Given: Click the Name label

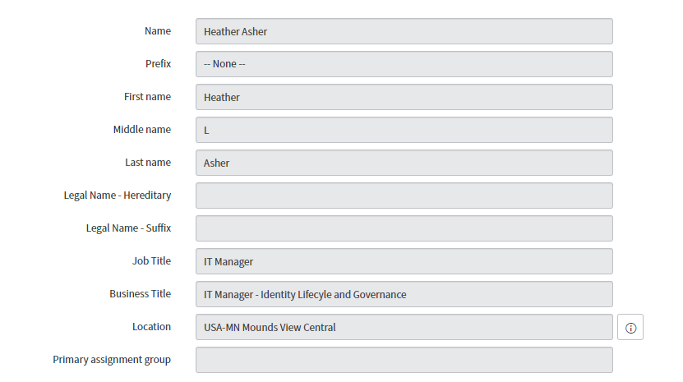Looking at the screenshot, I should (158, 31).
